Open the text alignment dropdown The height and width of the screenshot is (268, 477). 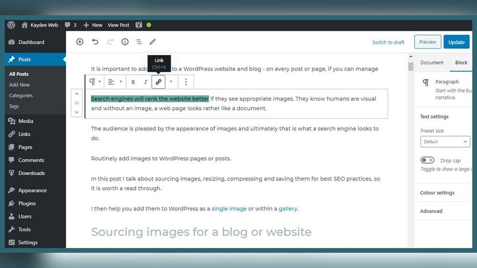click(x=114, y=82)
